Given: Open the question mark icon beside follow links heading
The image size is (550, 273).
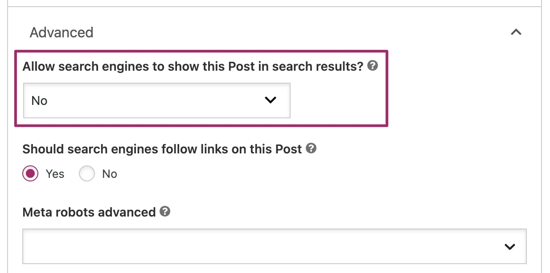Looking at the screenshot, I should click(312, 149).
